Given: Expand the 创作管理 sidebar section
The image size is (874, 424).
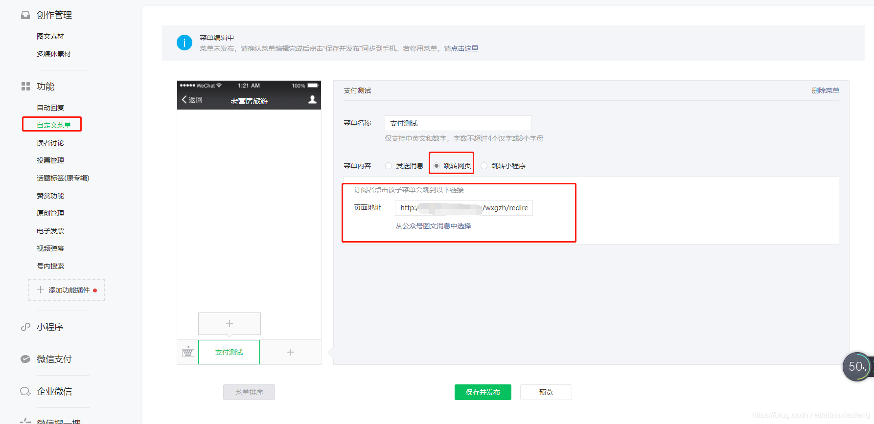Looking at the screenshot, I should 54,15.
